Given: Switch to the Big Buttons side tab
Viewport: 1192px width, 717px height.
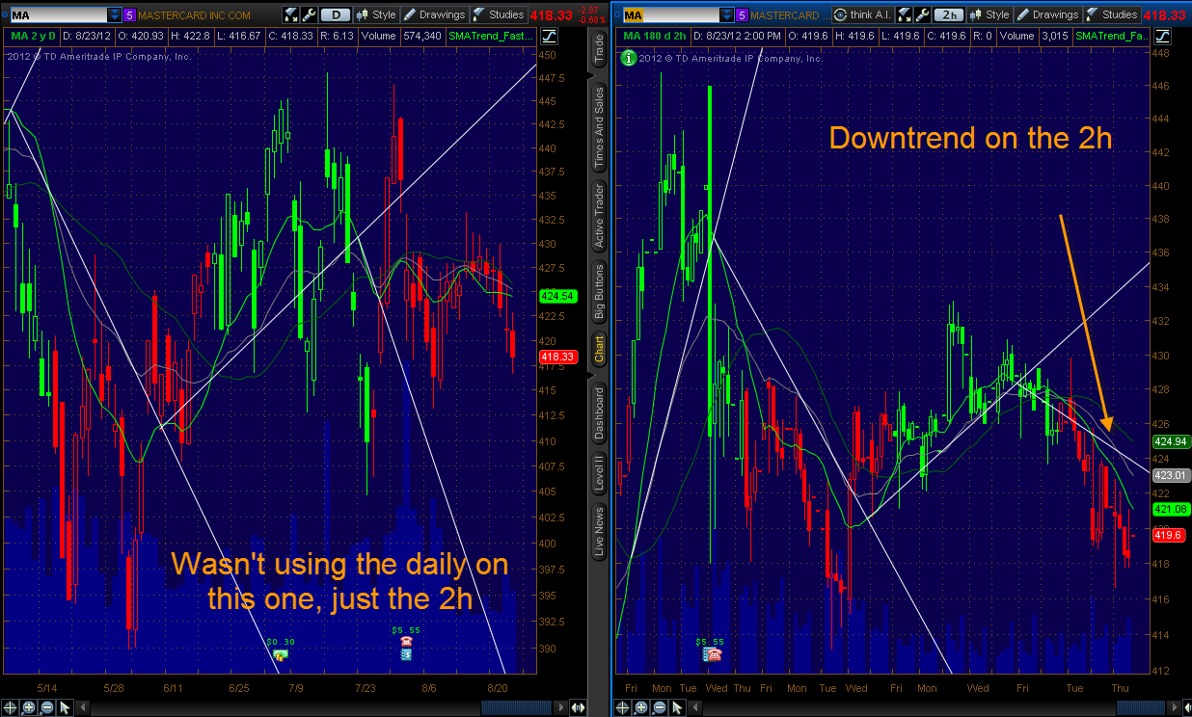Looking at the screenshot, I should pyautogui.click(x=599, y=291).
